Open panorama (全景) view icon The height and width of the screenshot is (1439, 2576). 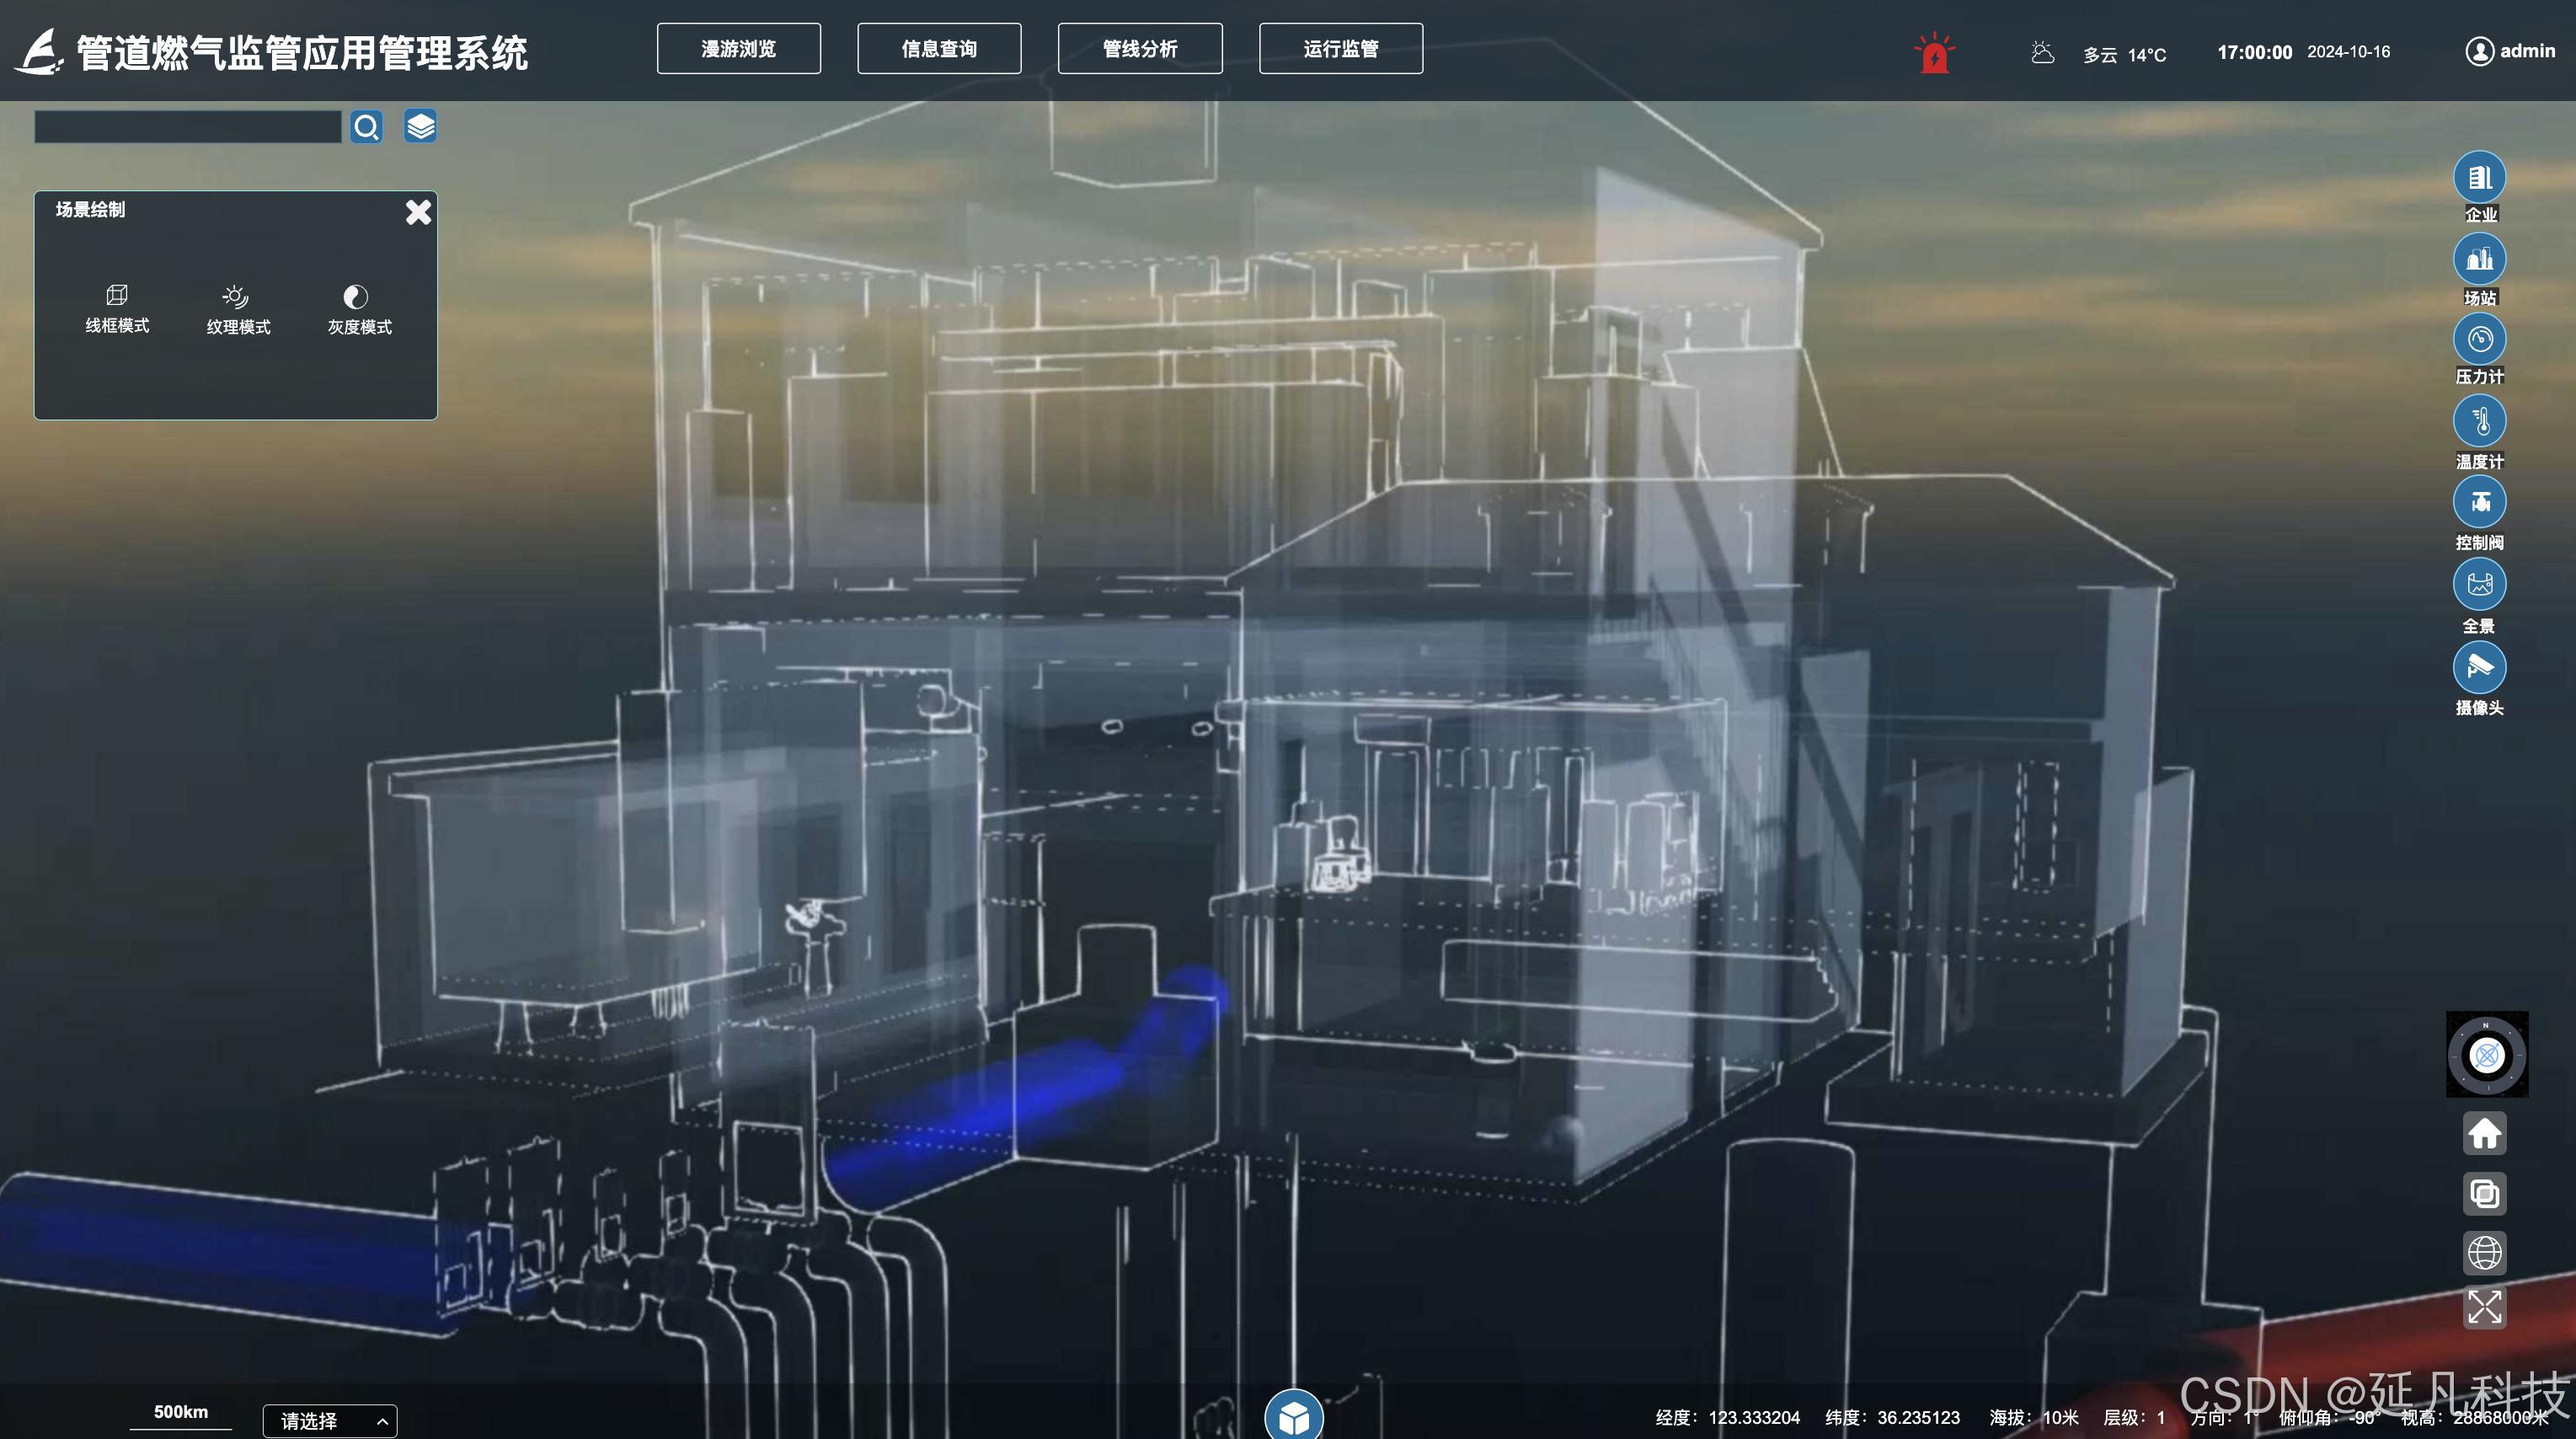(x=2479, y=585)
